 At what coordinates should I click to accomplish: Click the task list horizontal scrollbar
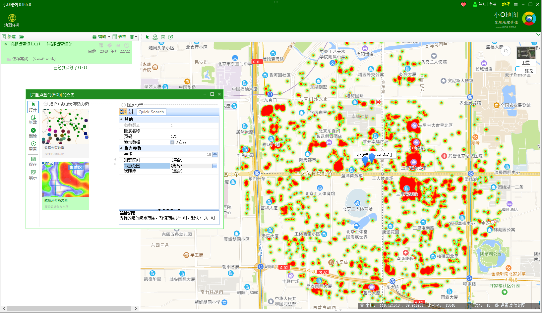[69, 308]
